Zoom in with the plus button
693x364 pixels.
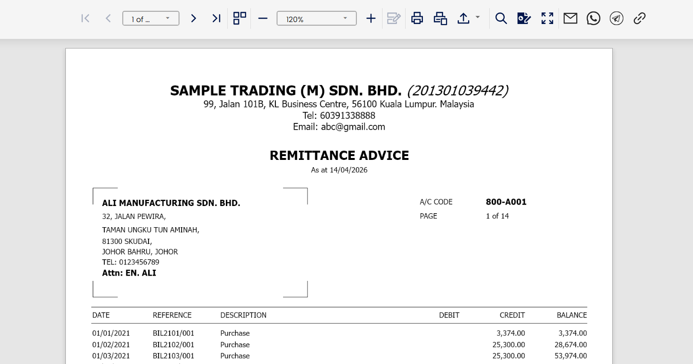371,19
